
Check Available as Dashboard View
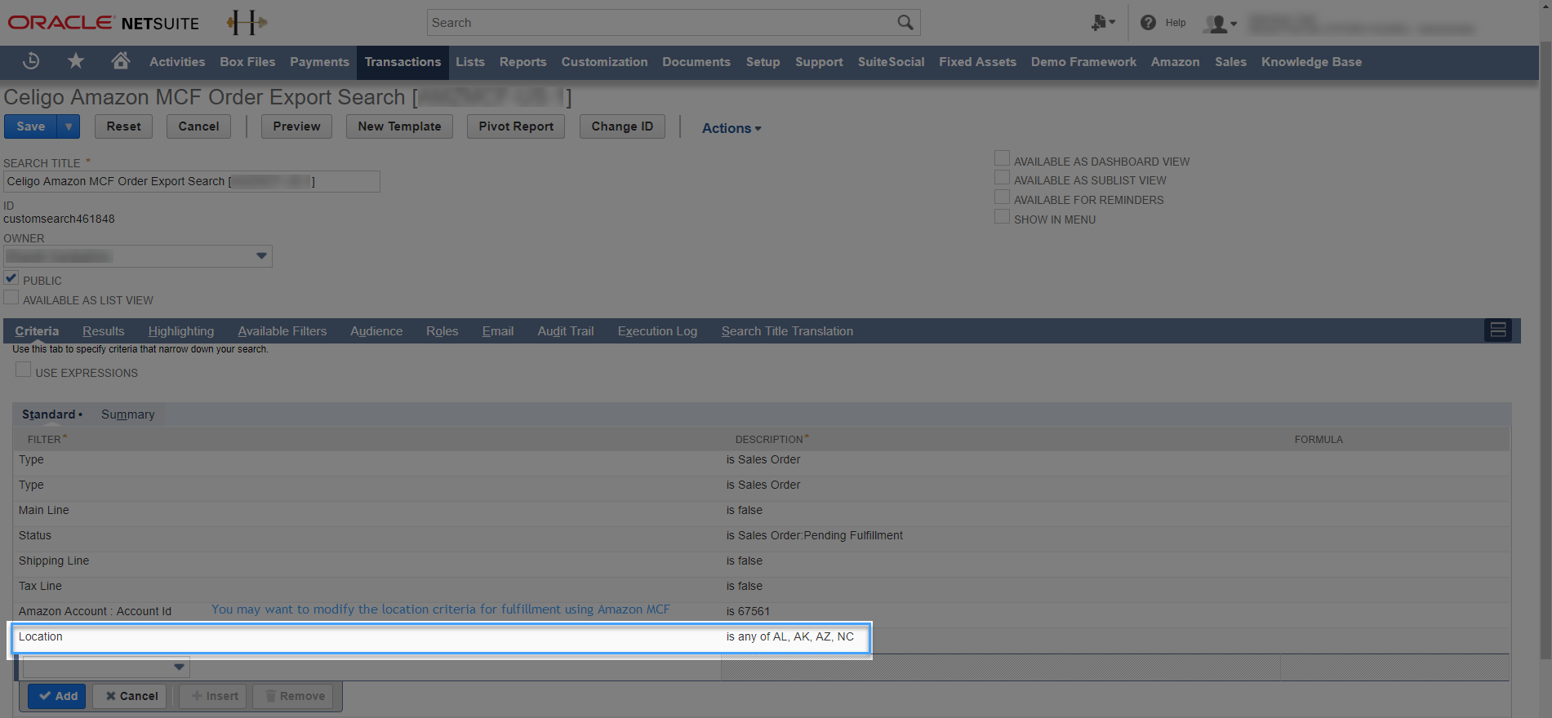point(1002,158)
